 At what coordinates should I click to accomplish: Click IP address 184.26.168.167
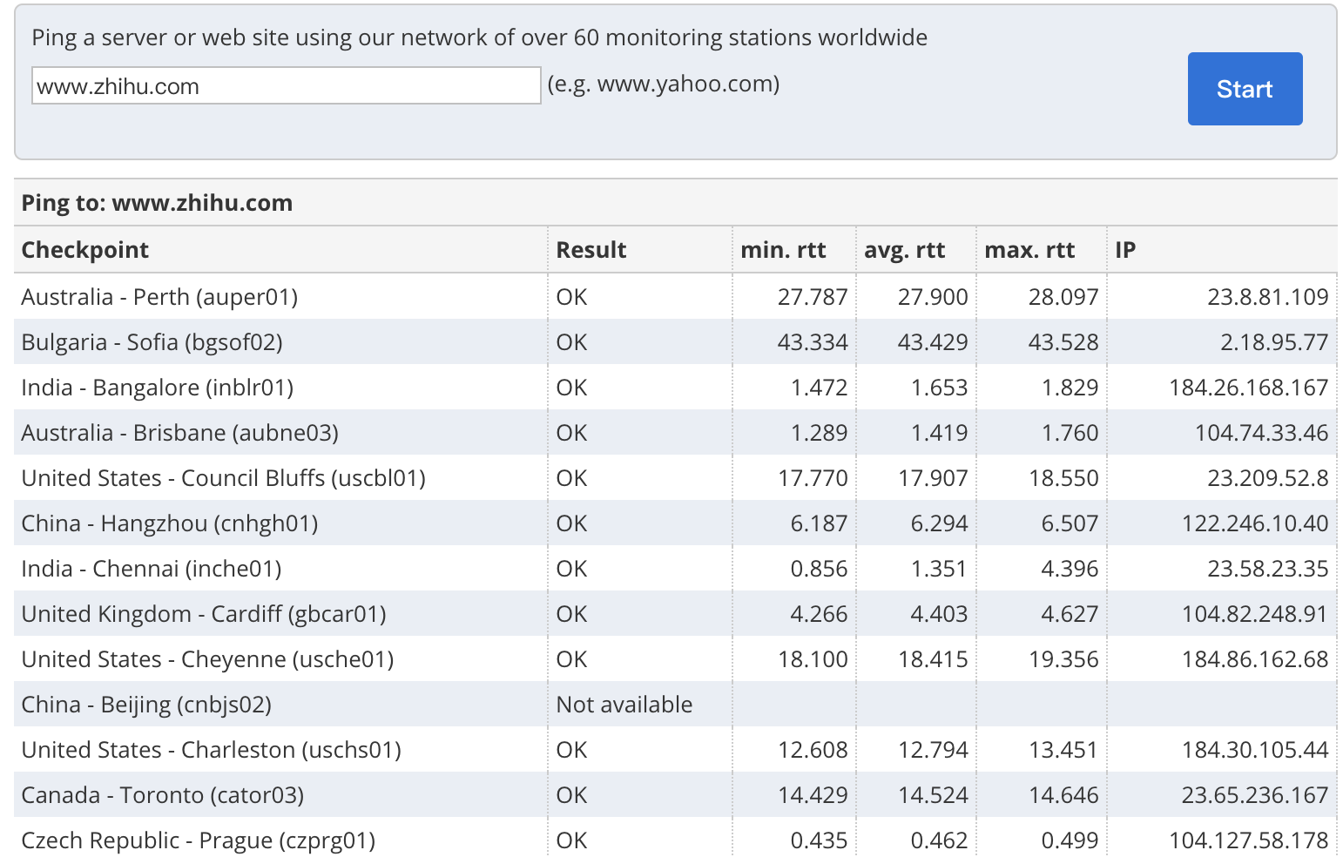point(1248,388)
